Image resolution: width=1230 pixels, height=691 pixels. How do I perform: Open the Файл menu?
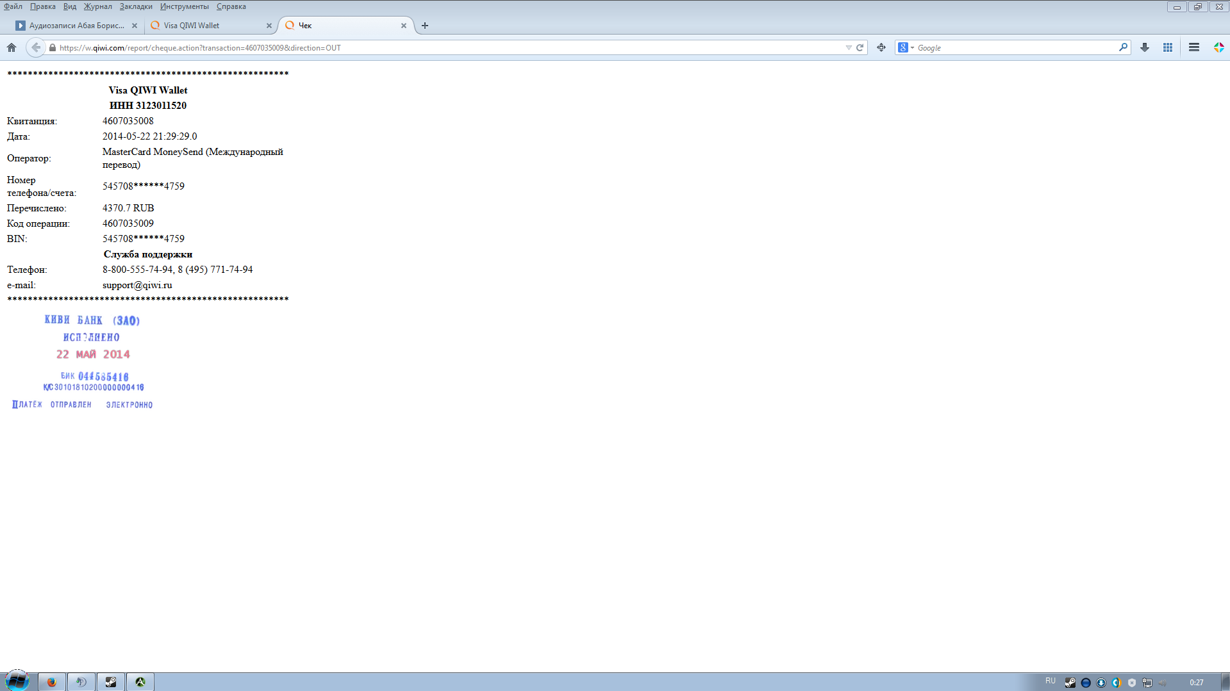coord(13,6)
